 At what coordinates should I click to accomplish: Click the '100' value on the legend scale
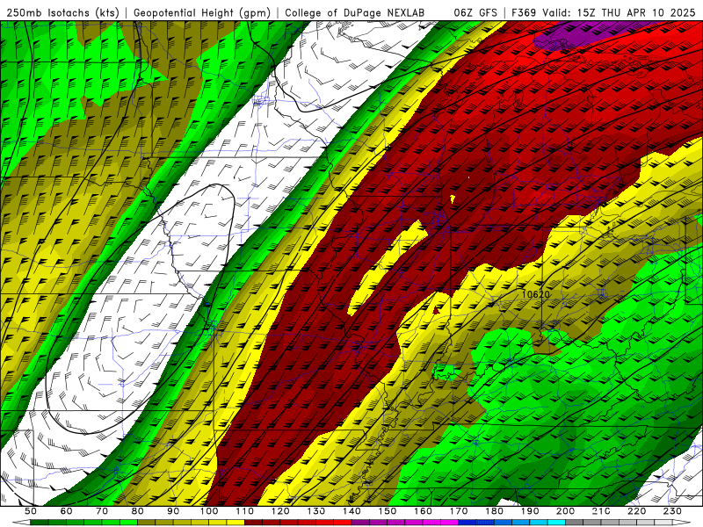[x=209, y=511]
